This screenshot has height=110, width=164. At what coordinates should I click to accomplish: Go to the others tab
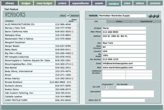coord(140,3)
